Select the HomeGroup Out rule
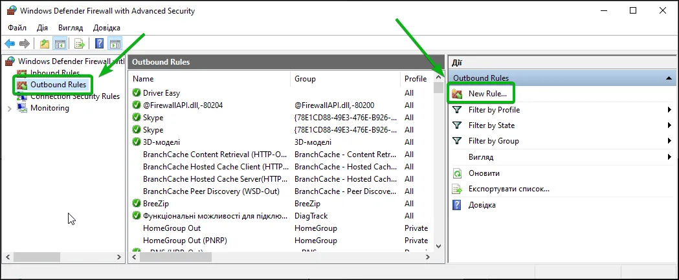The width and height of the screenshot is (679, 280). (x=172, y=228)
